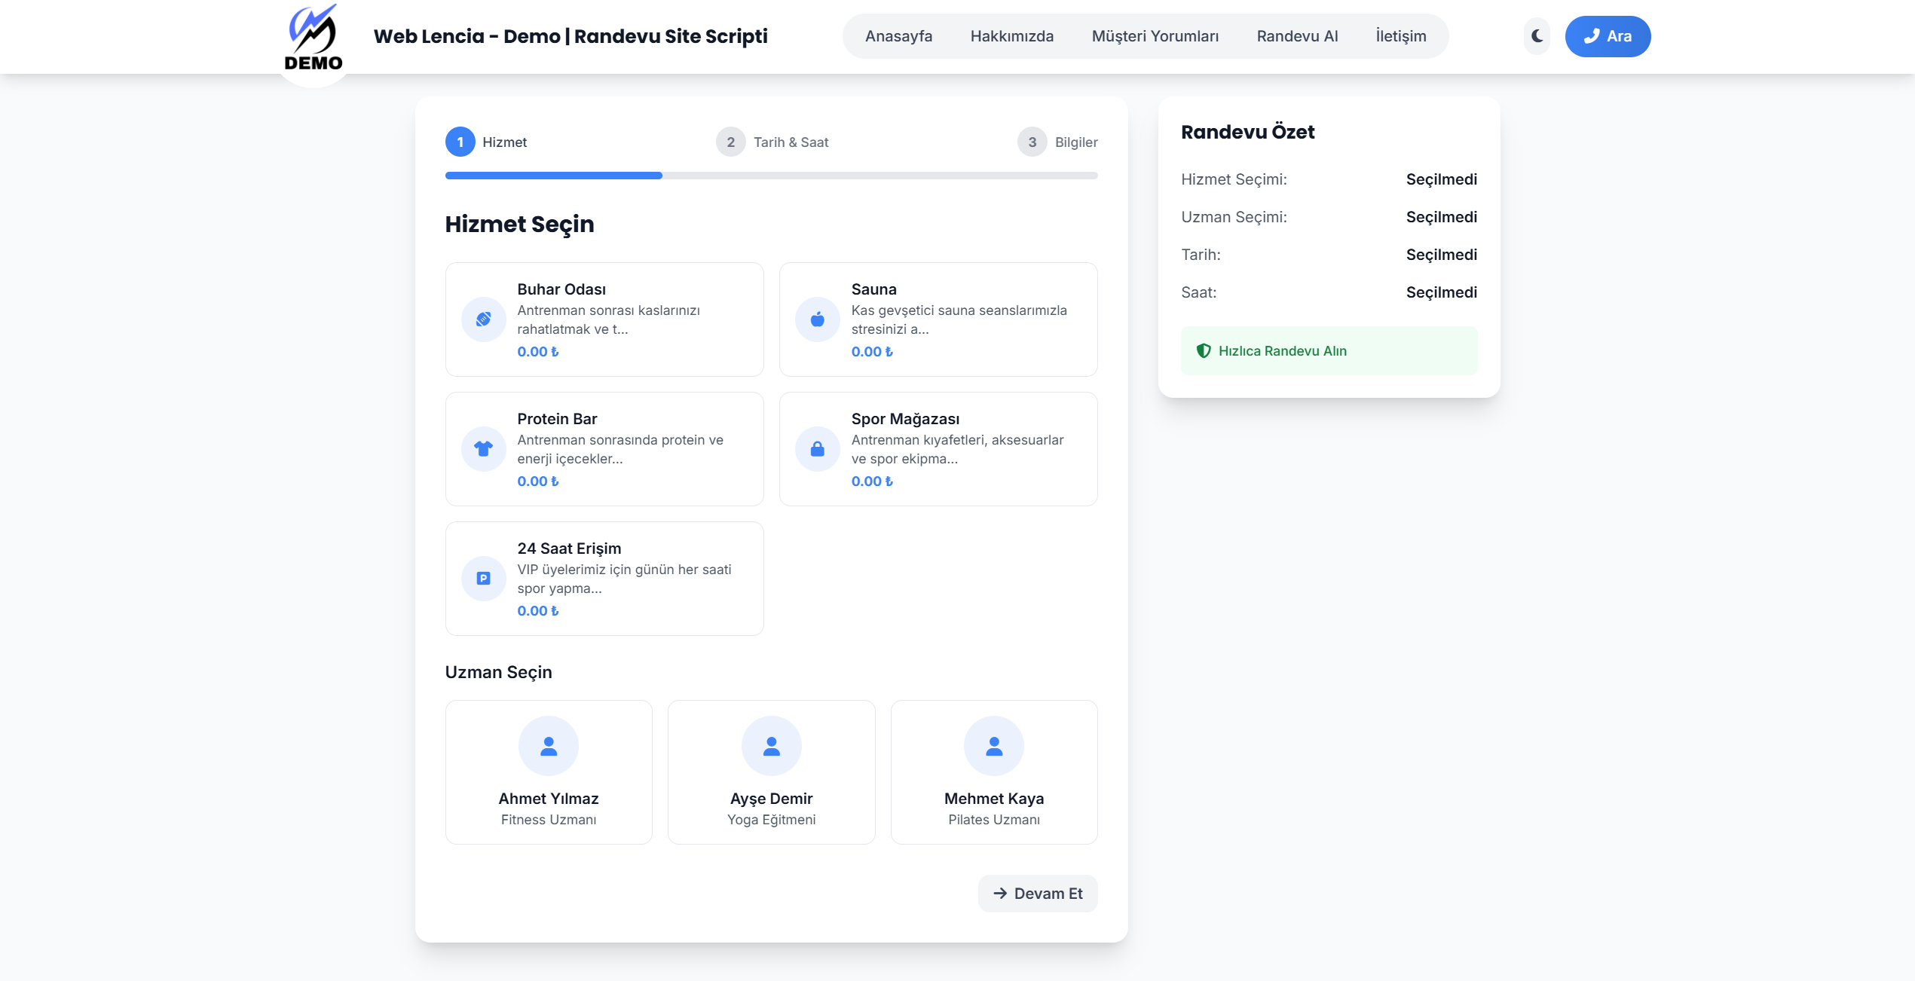
Task: Select Ayşe Demir avatar icon
Action: coord(771,746)
